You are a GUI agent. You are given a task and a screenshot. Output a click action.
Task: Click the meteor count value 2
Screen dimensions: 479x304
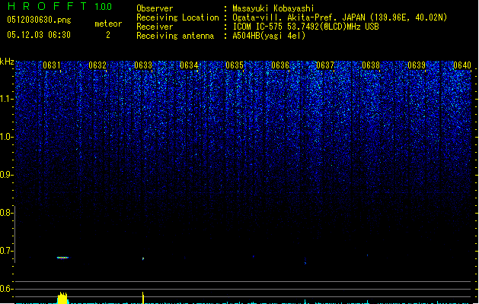point(108,35)
